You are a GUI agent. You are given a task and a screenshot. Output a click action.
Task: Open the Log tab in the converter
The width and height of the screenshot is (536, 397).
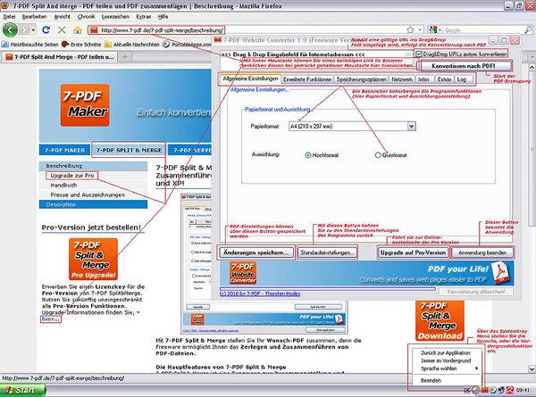pyautogui.click(x=462, y=79)
